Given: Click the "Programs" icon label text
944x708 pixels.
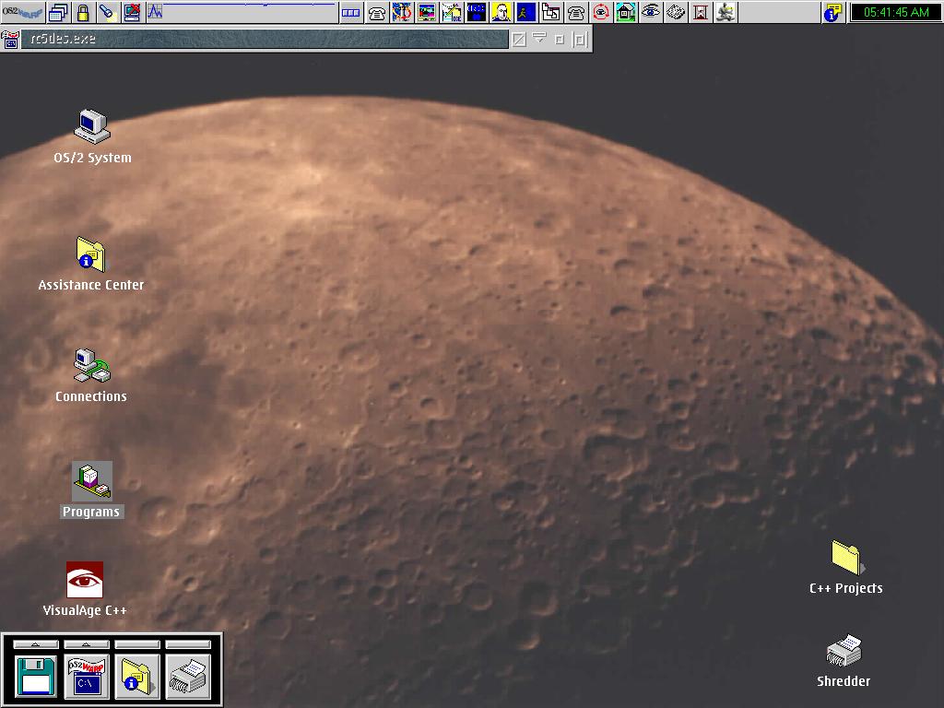Looking at the screenshot, I should click(x=91, y=512).
